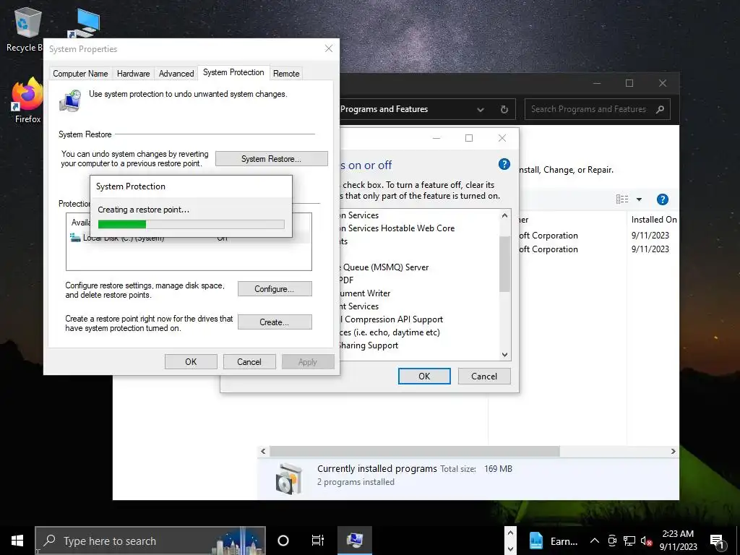Click the restore point progress bar
This screenshot has width=740, height=555.
[x=191, y=224]
